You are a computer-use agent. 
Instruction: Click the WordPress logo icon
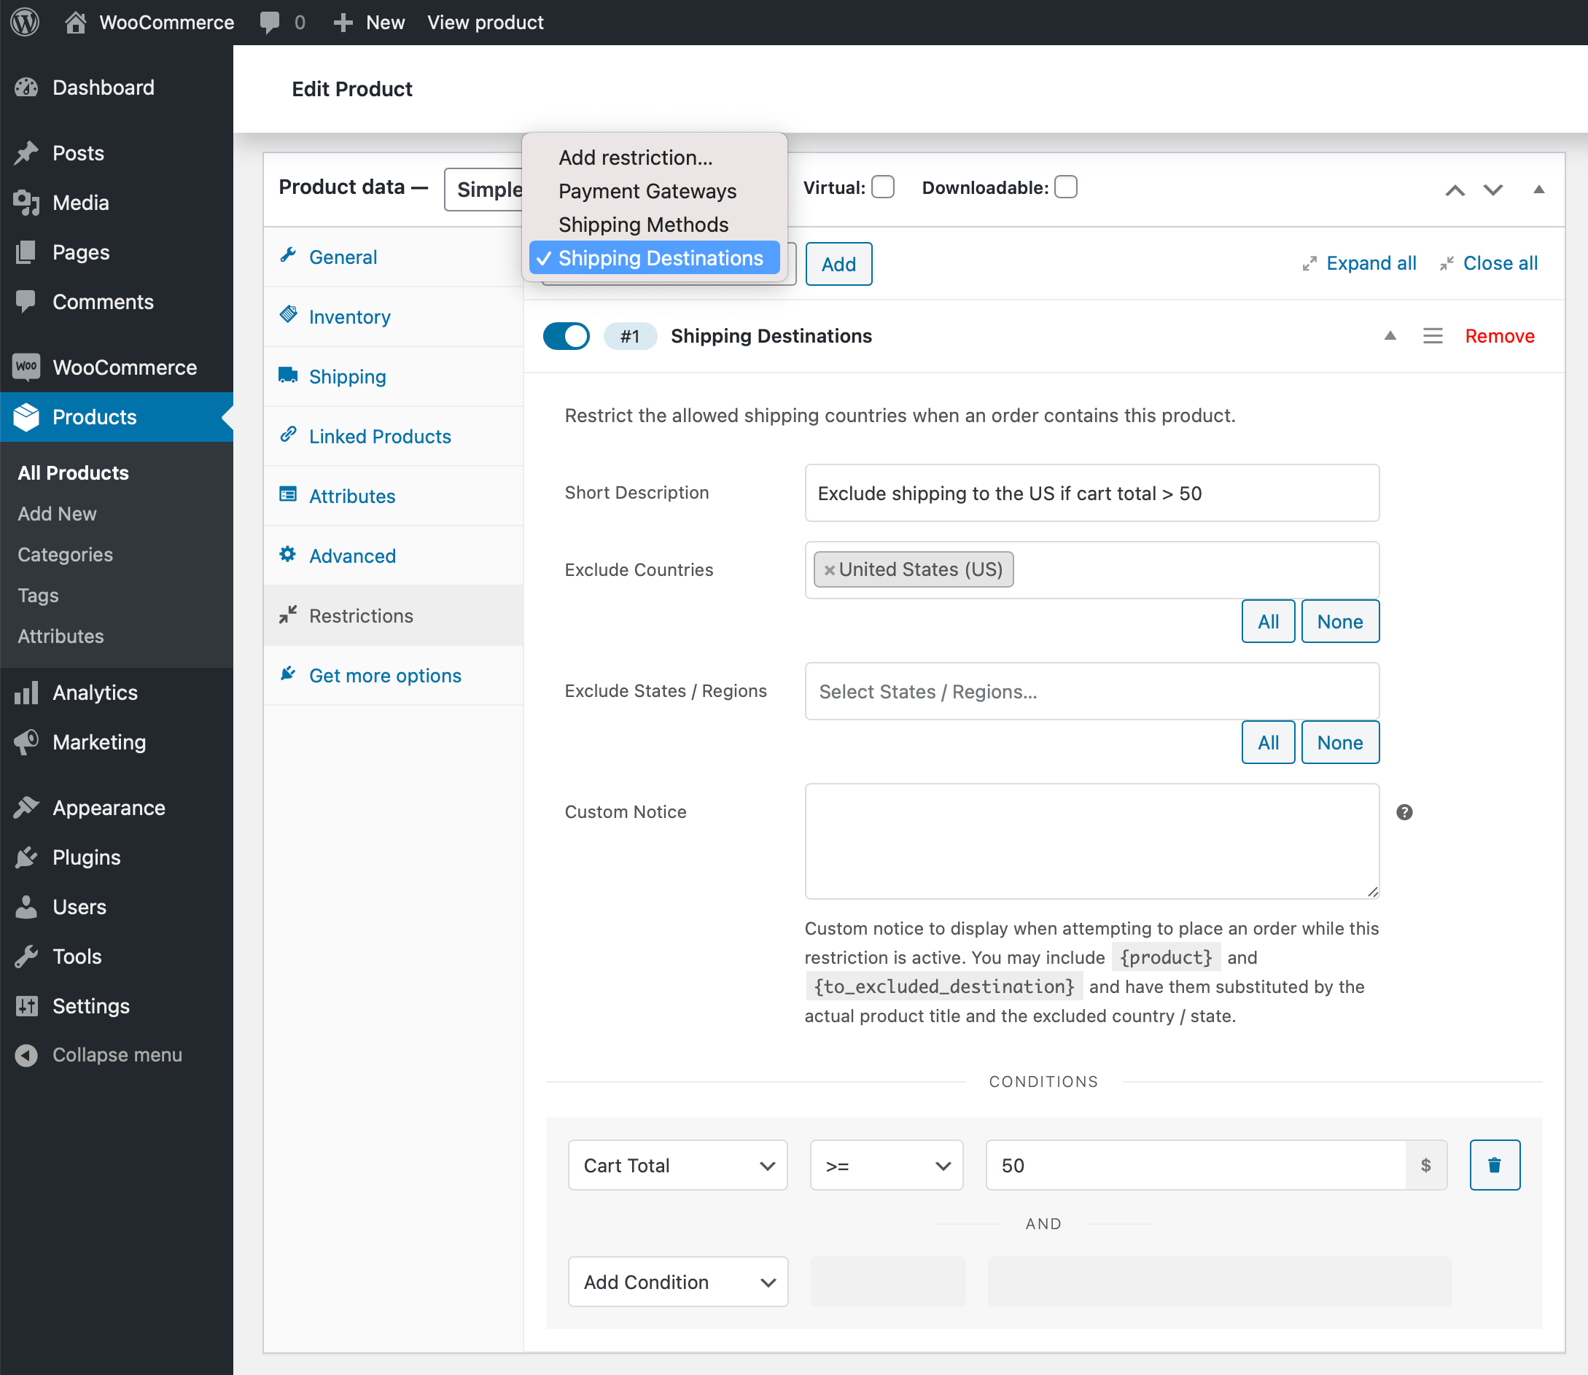26,21
